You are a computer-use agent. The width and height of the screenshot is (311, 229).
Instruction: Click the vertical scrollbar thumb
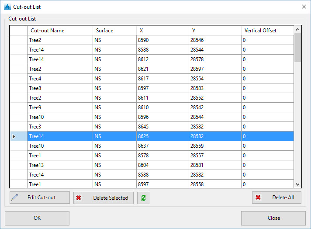point(297,48)
